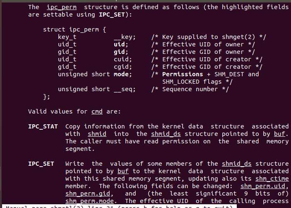Image resolution: width=291 pixels, height=208 pixels.
Task: Click the IPC_STAT heading
Action: click(x=43, y=127)
